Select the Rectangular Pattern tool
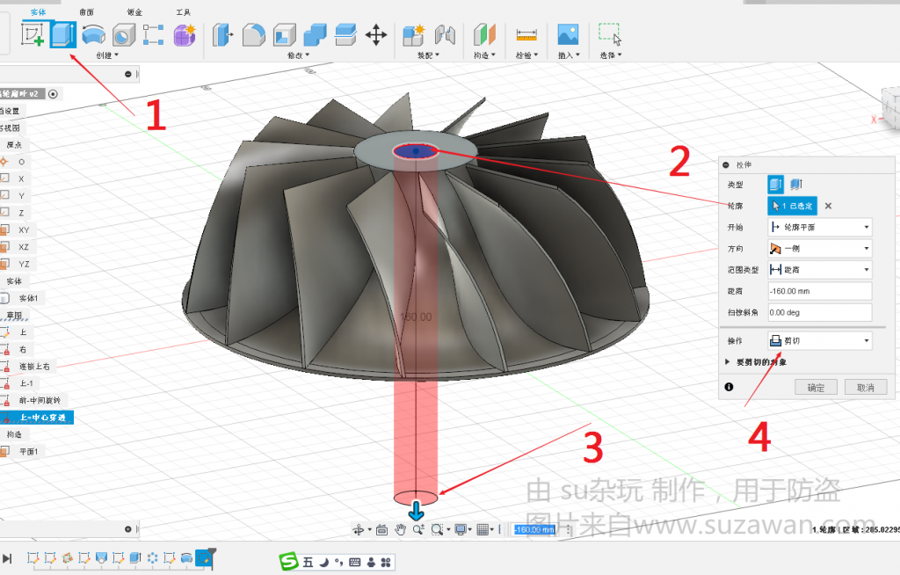The width and height of the screenshot is (900, 575). (x=153, y=35)
